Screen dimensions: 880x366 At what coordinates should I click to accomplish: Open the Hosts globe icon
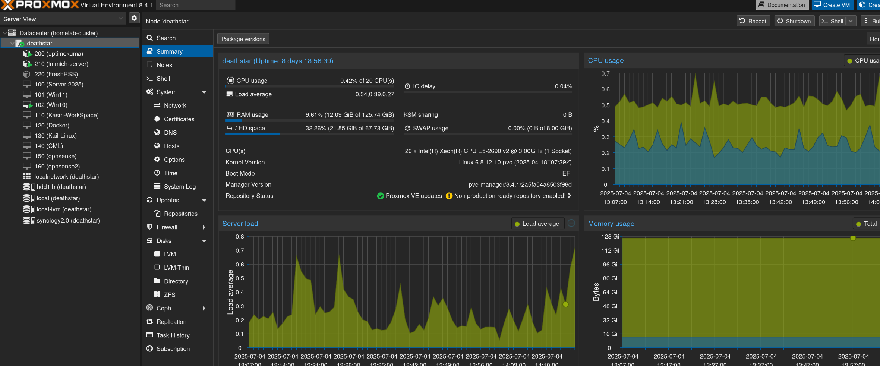coord(157,146)
